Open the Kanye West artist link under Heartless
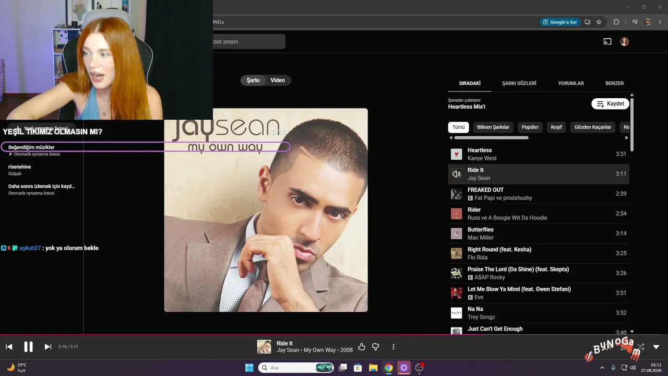Screen dimensions: 668x376 click(482, 158)
